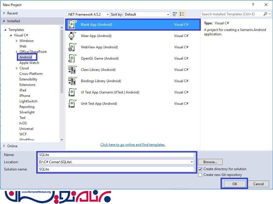This screenshot has width=273, height=204.
Task: Open the .NET Framework version dropdown
Action: (88, 14)
